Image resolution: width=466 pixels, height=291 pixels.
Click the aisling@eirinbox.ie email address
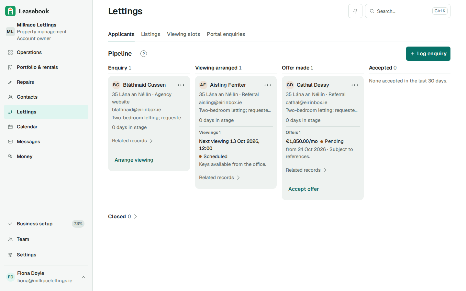coord(220,102)
